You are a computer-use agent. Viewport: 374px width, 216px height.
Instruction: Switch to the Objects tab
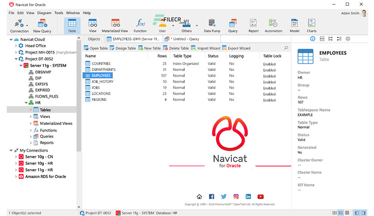pyautogui.click(x=94, y=39)
